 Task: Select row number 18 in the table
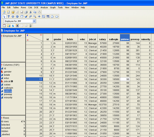pos(34,104)
